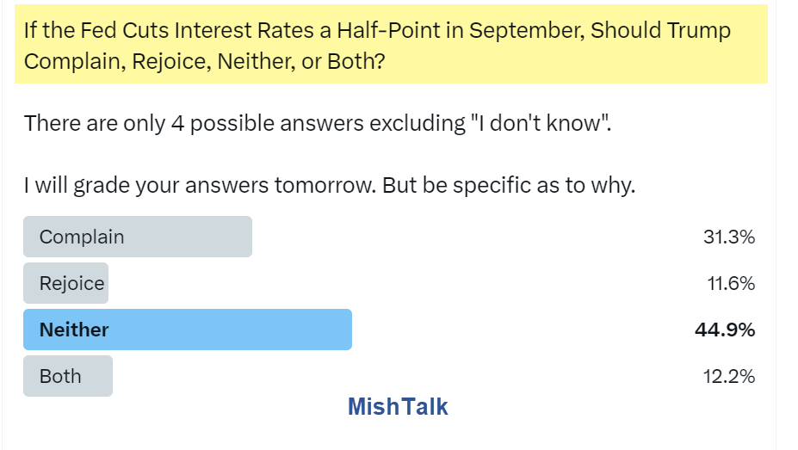798x450 pixels.
Task: Select the Complain poll option bar
Action: point(138,237)
